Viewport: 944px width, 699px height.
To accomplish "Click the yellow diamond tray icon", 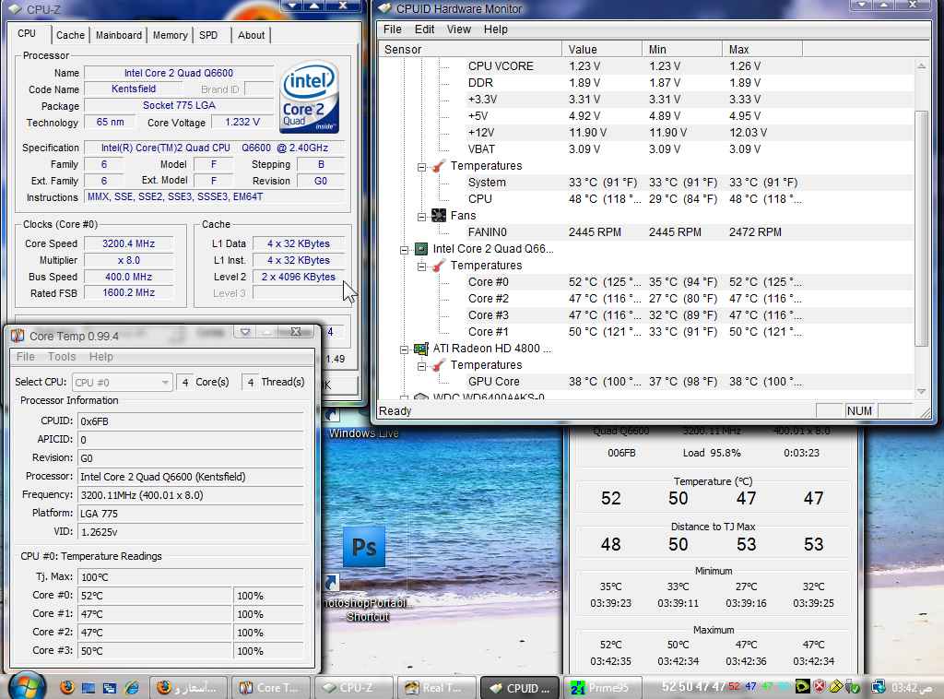I will tap(835, 686).
